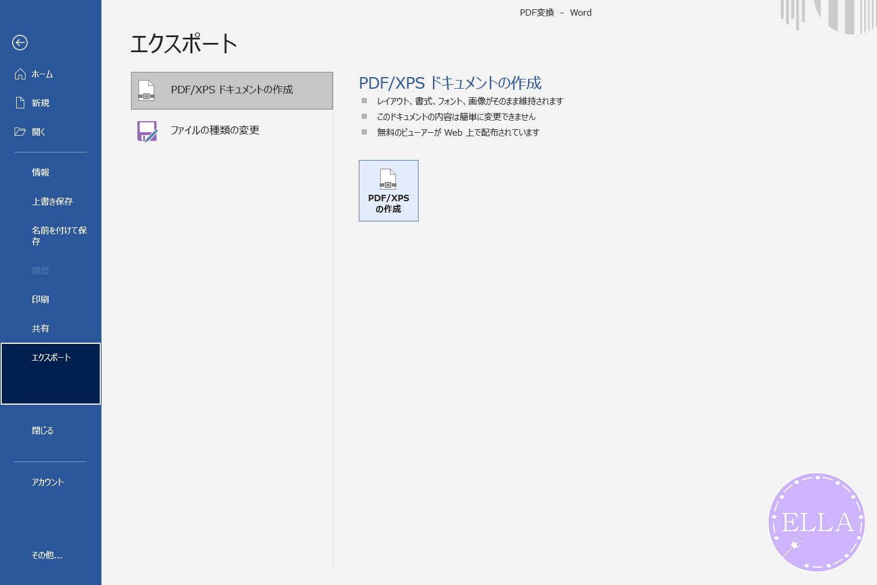Click text このドキュメントの内容は簡単に変更できません

point(456,117)
